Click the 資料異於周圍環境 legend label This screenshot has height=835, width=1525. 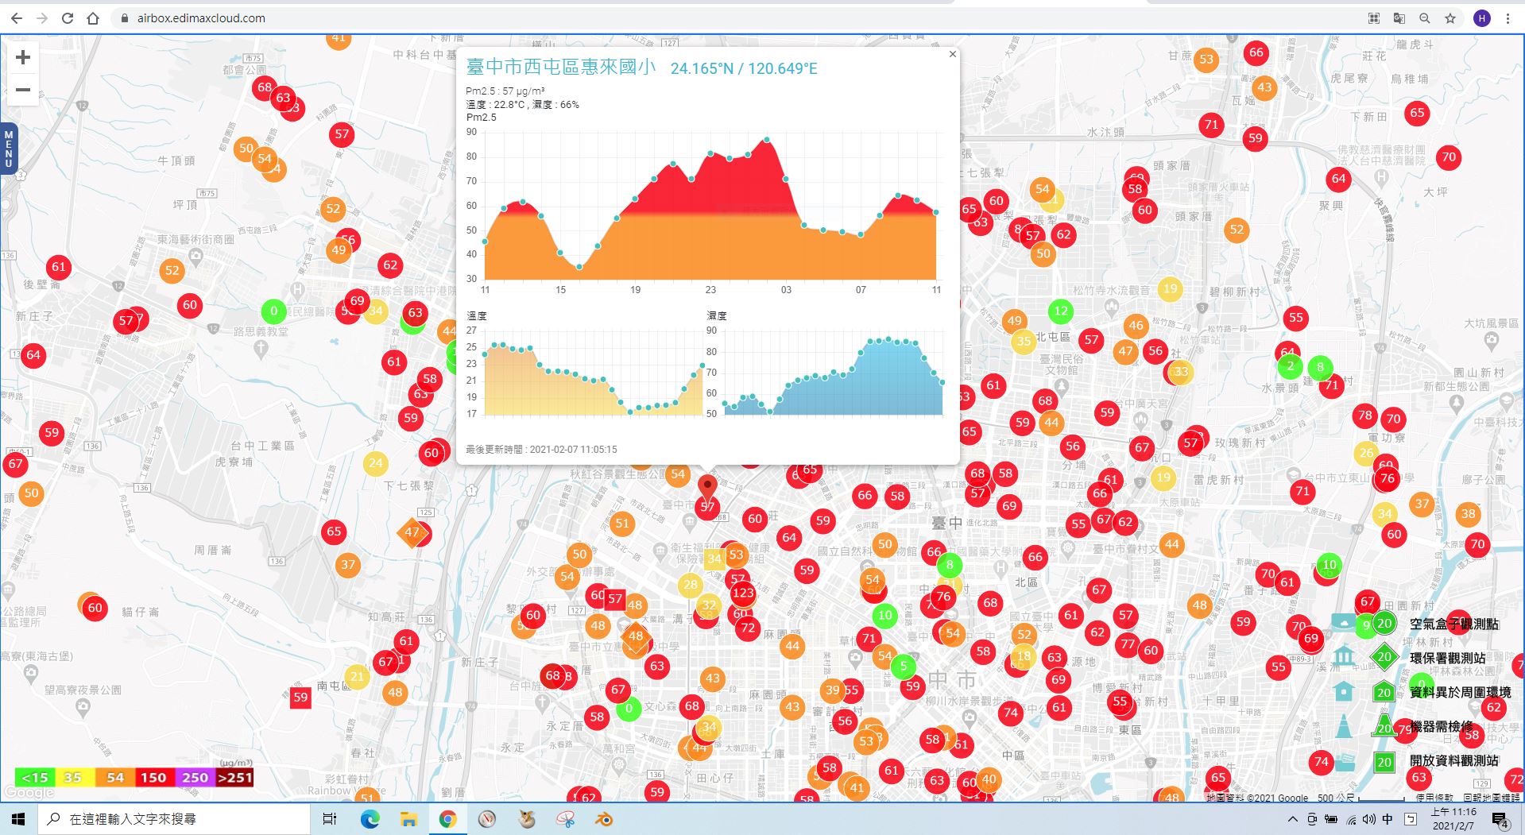[x=1461, y=692]
